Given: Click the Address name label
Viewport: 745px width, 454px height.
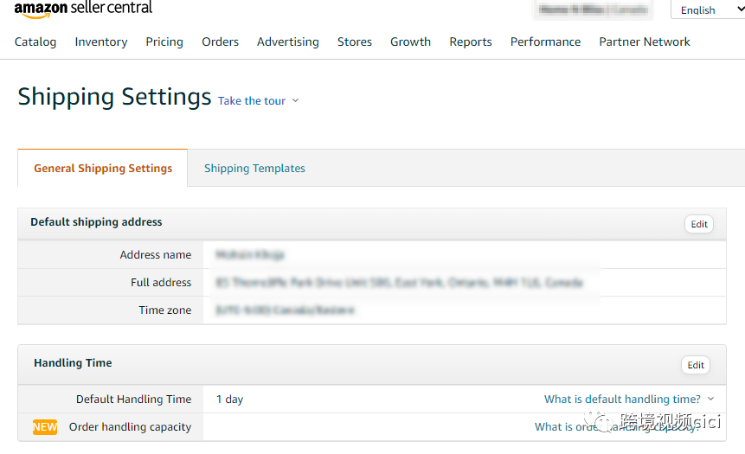Looking at the screenshot, I should (156, 254).
